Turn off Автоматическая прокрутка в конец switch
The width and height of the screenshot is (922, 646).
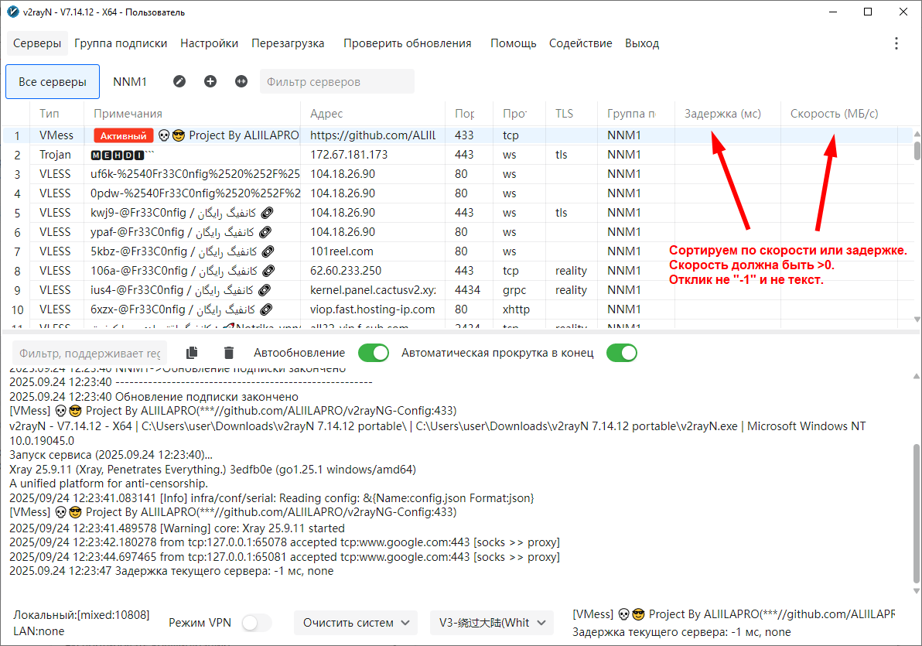click(x=621, y=353)
